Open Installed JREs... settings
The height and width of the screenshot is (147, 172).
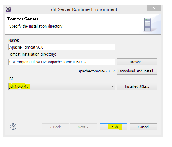(x=137, y=86)
